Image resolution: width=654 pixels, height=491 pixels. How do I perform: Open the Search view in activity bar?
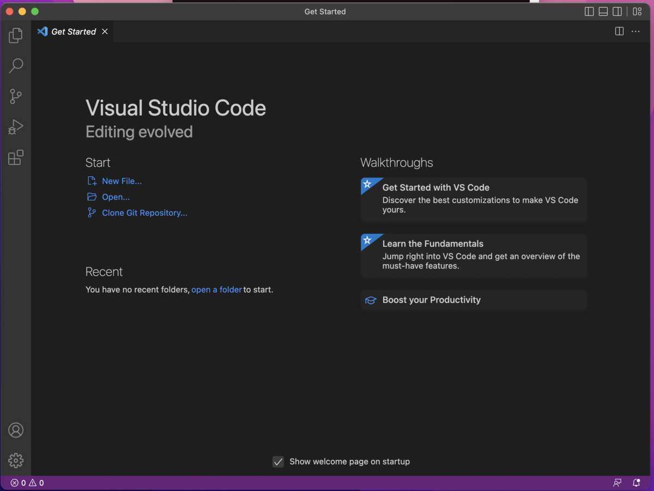point(16,66)
